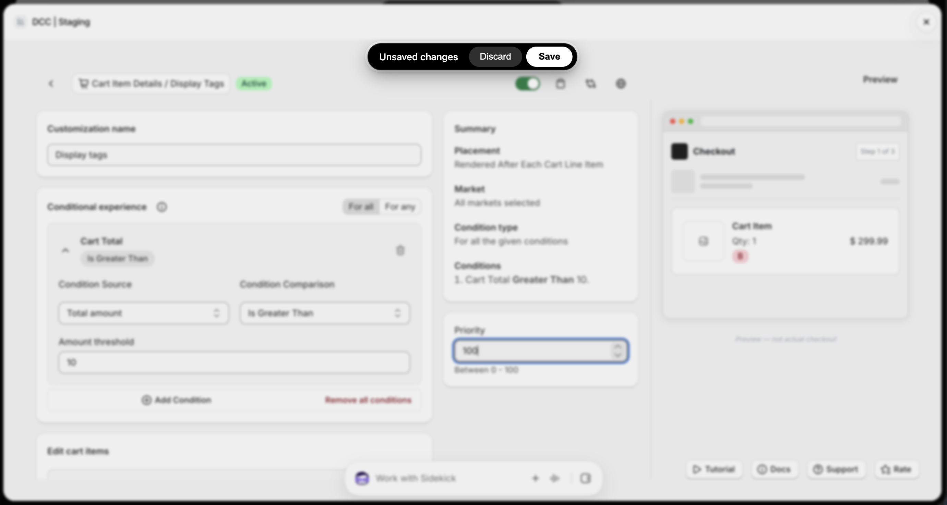Click the Cart Item Details / Display Tags breadcrumb
Viewport: 947px width, 505px height.
click(152, 84)
